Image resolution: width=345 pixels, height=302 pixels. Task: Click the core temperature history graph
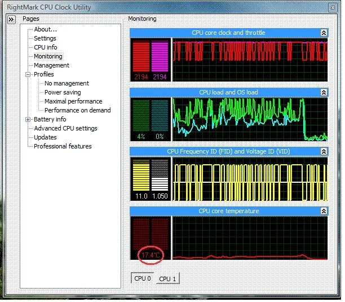tap(250, 238)
